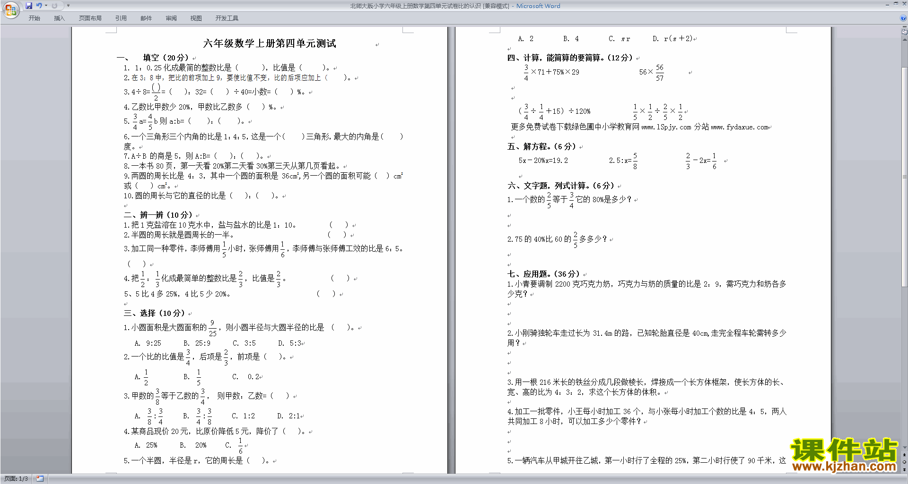Open the 审阅 ribbon tab

point(171,18)
